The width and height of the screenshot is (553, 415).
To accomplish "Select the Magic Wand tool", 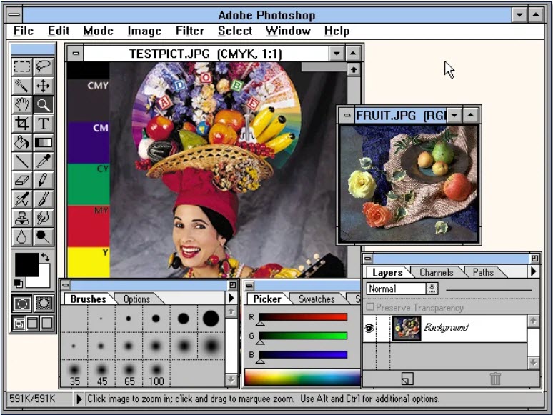I will (22, 86).
